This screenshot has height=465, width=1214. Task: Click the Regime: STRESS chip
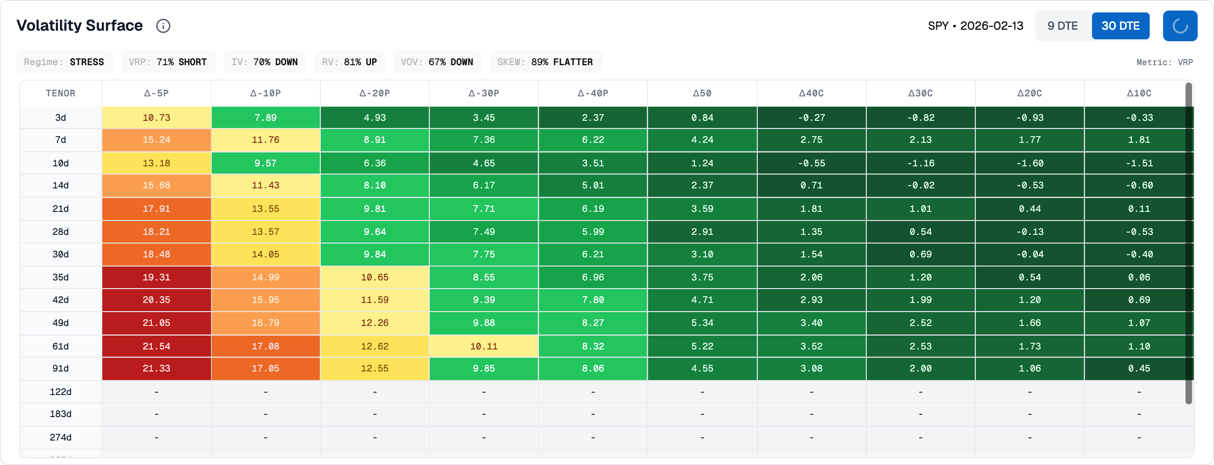coord(64,62)
